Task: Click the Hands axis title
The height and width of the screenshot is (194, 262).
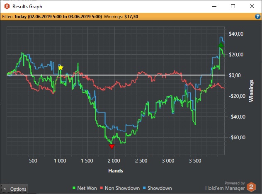Action: pos(116,171)
